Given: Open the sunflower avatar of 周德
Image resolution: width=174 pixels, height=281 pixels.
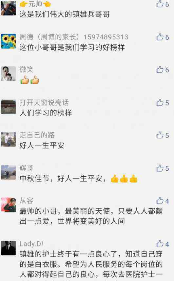Looking at the screenshot, I should tap(9, 41).
